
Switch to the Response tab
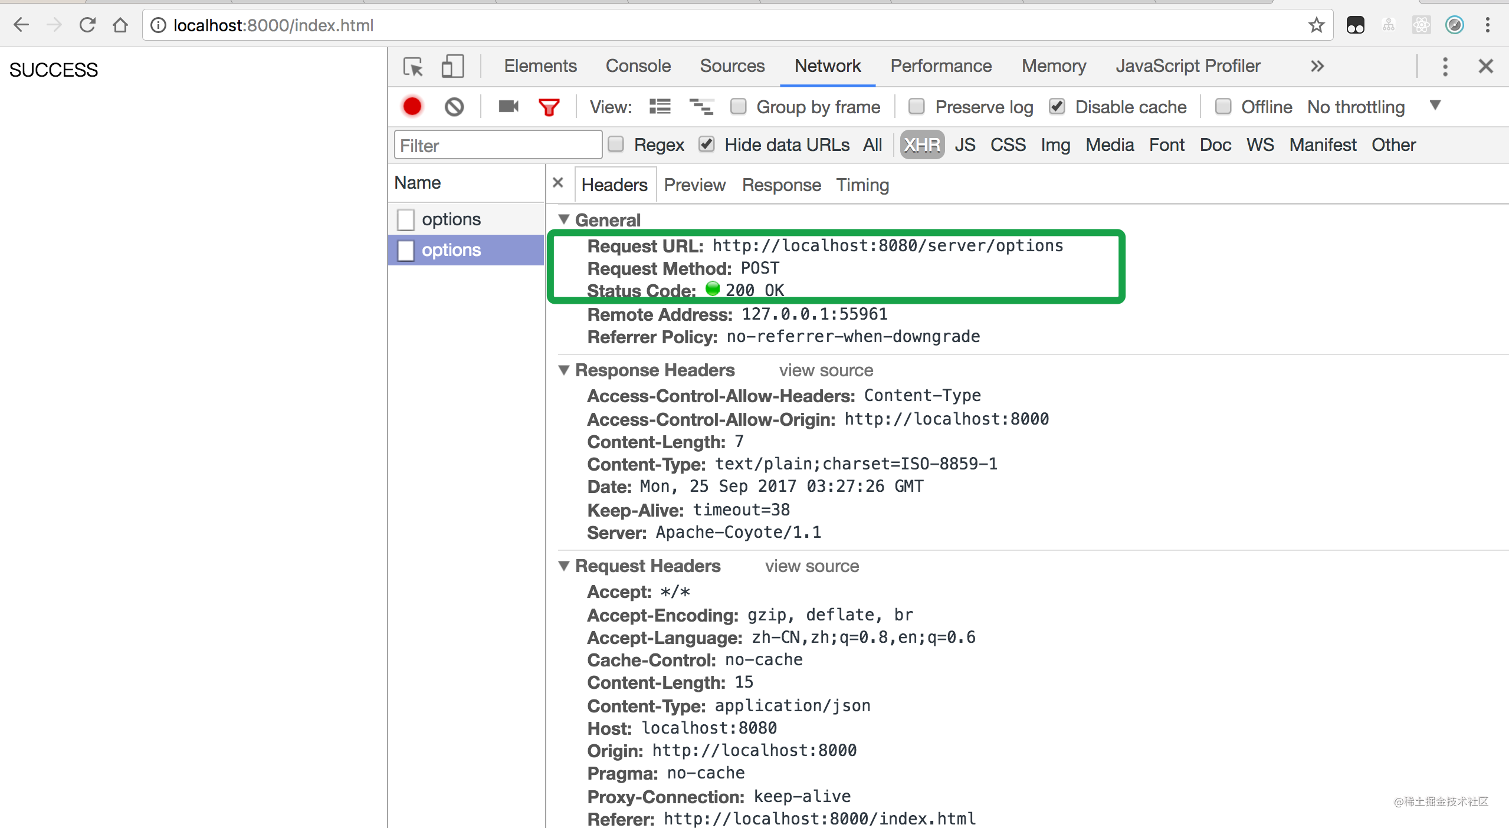pyautogui.click(x=781, y=185)
